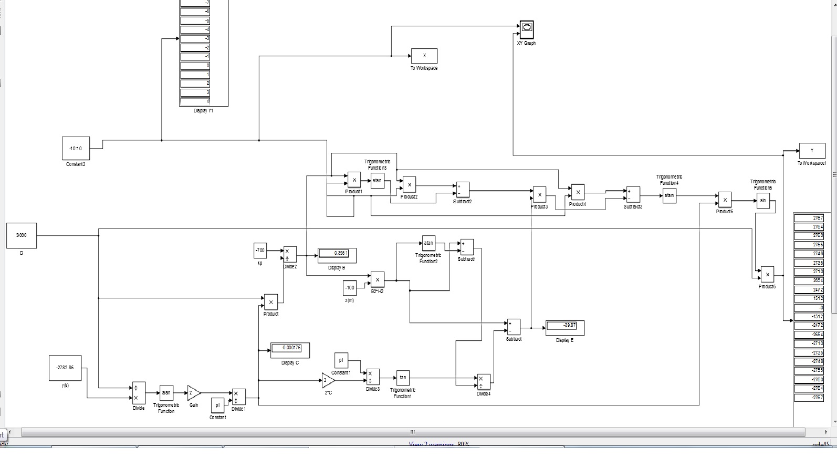Select the 2*C gain triangle block
This screenshot has height=458, width=837.
(328, 380)
